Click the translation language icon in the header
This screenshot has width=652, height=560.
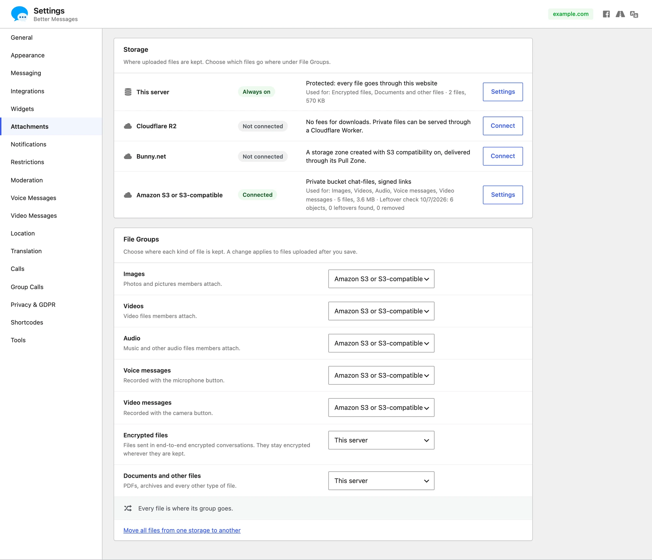634,14
